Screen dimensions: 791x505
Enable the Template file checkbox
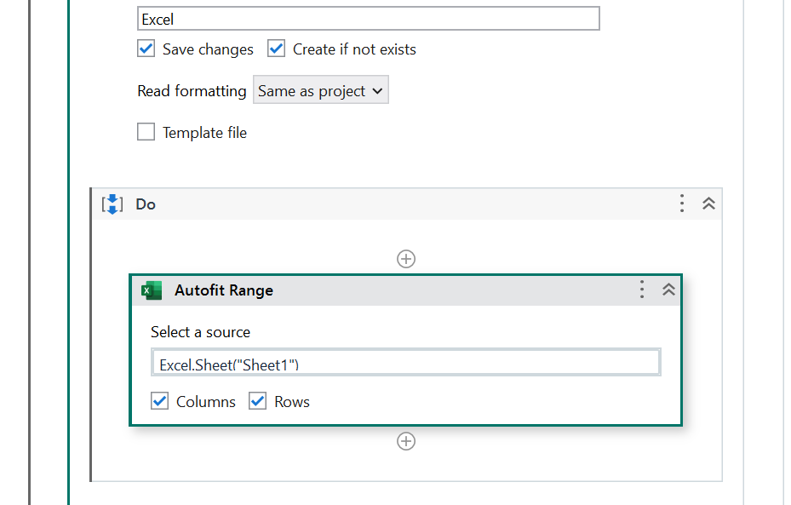(x=146, y=132)
